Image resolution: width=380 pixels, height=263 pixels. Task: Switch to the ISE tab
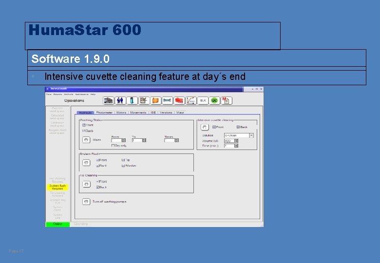(x=153, y=113)
